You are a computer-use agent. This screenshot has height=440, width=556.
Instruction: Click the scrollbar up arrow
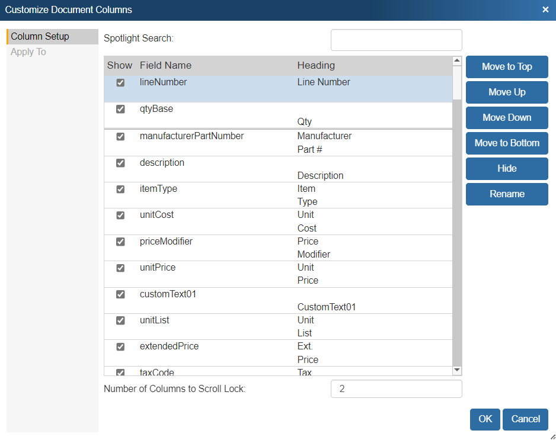[456, 60]
